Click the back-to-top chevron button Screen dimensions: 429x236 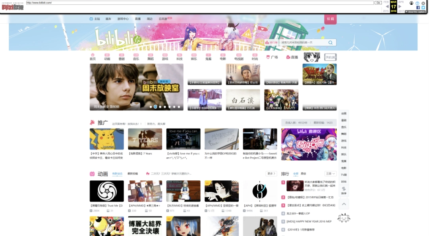(x=344, y=204)
